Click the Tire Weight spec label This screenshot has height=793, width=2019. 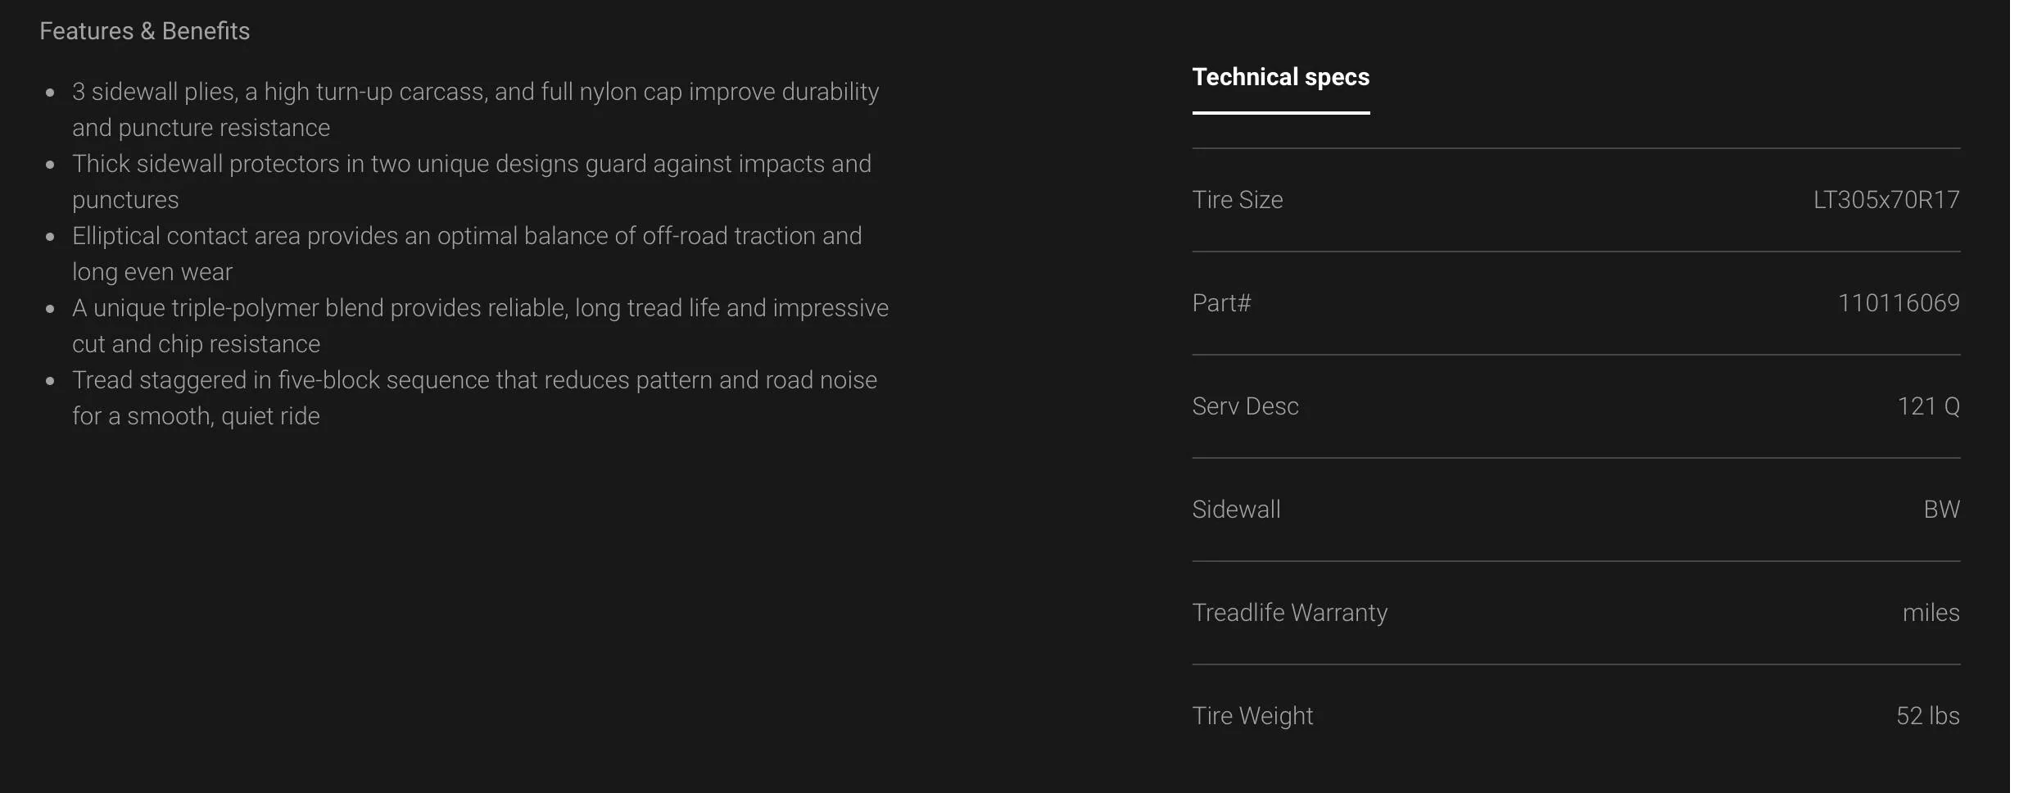coord(1252,716)
